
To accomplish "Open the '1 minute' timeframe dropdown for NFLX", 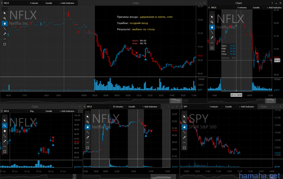I will click(36, 3).
